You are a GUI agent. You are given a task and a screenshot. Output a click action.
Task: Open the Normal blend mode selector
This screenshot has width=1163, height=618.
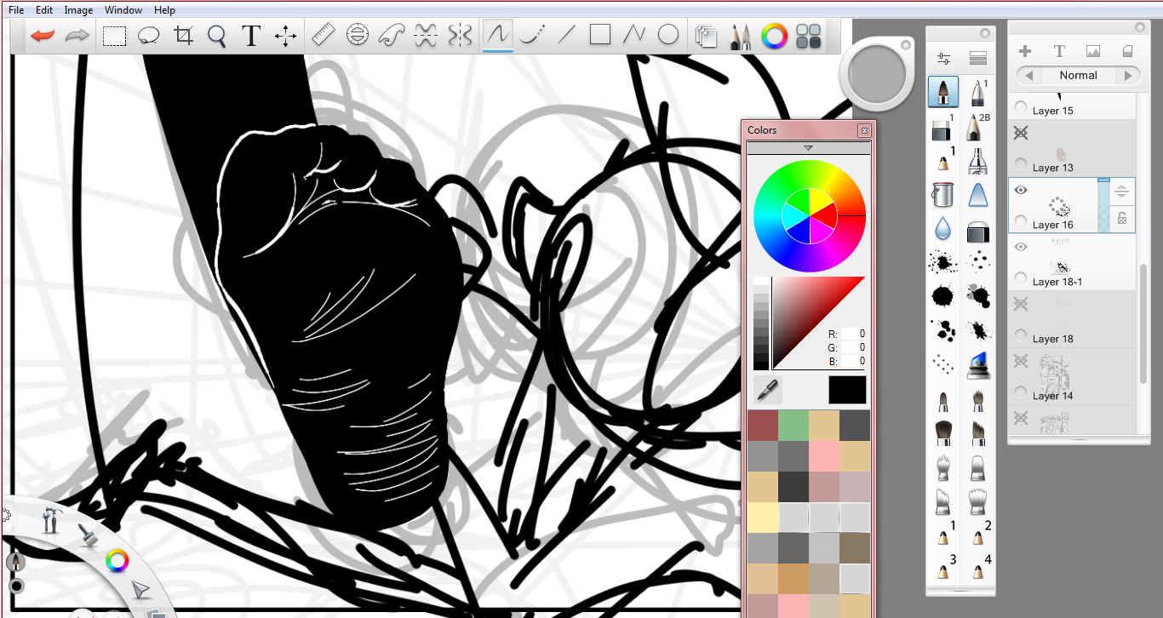(1078, 75)
